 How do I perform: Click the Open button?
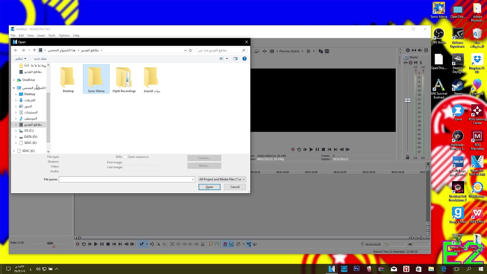[209, 187]
